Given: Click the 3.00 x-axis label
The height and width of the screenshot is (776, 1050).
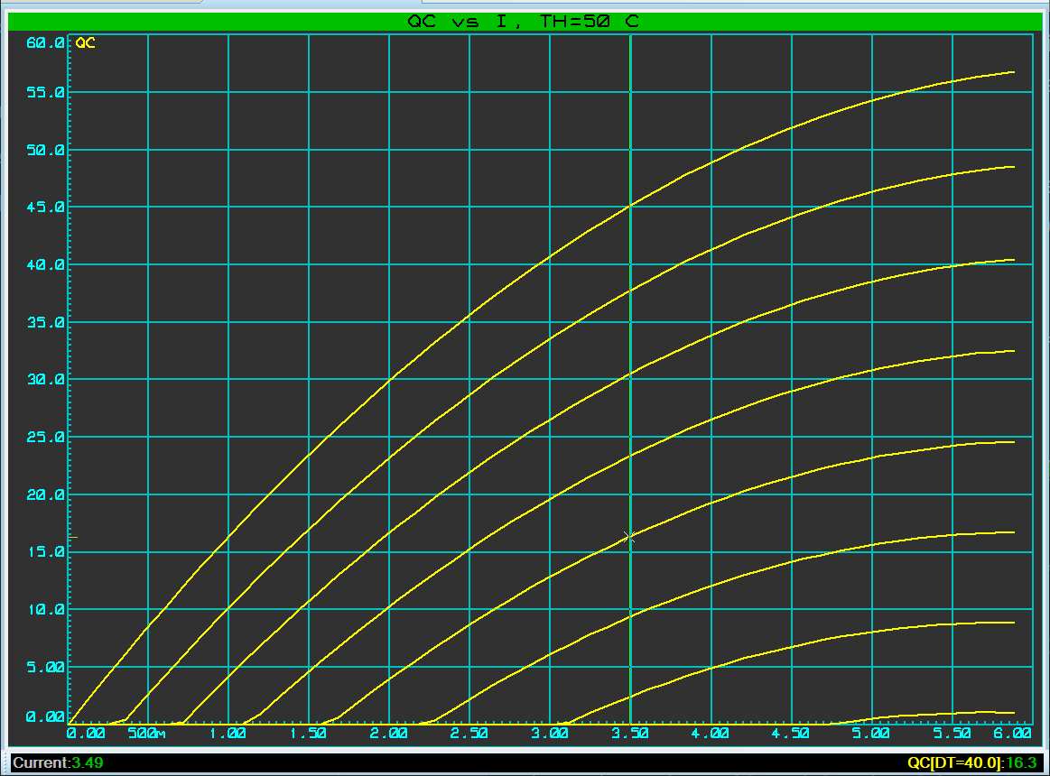Looking at the screenshot, I should [x=549, y=734].
